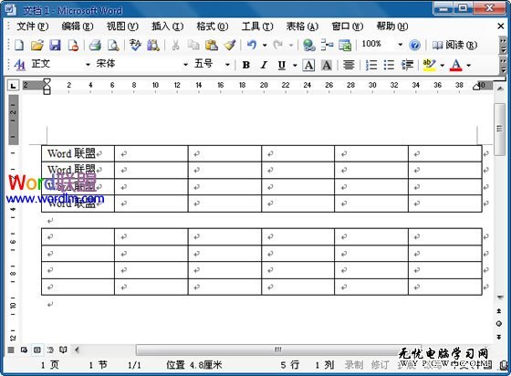Click the New Blank Document icon
The image size is (511, 376).
click(x=19, y=45)
